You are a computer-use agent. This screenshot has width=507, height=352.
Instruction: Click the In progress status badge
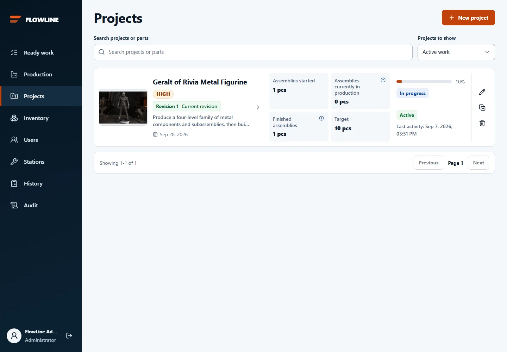coord(413,93)
